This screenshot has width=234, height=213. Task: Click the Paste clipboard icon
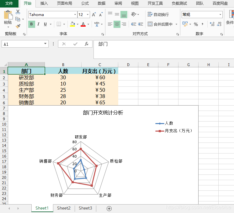8,15
